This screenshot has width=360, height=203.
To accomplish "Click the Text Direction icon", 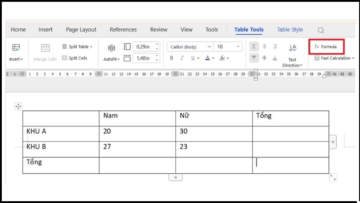I will pos(292,48).
